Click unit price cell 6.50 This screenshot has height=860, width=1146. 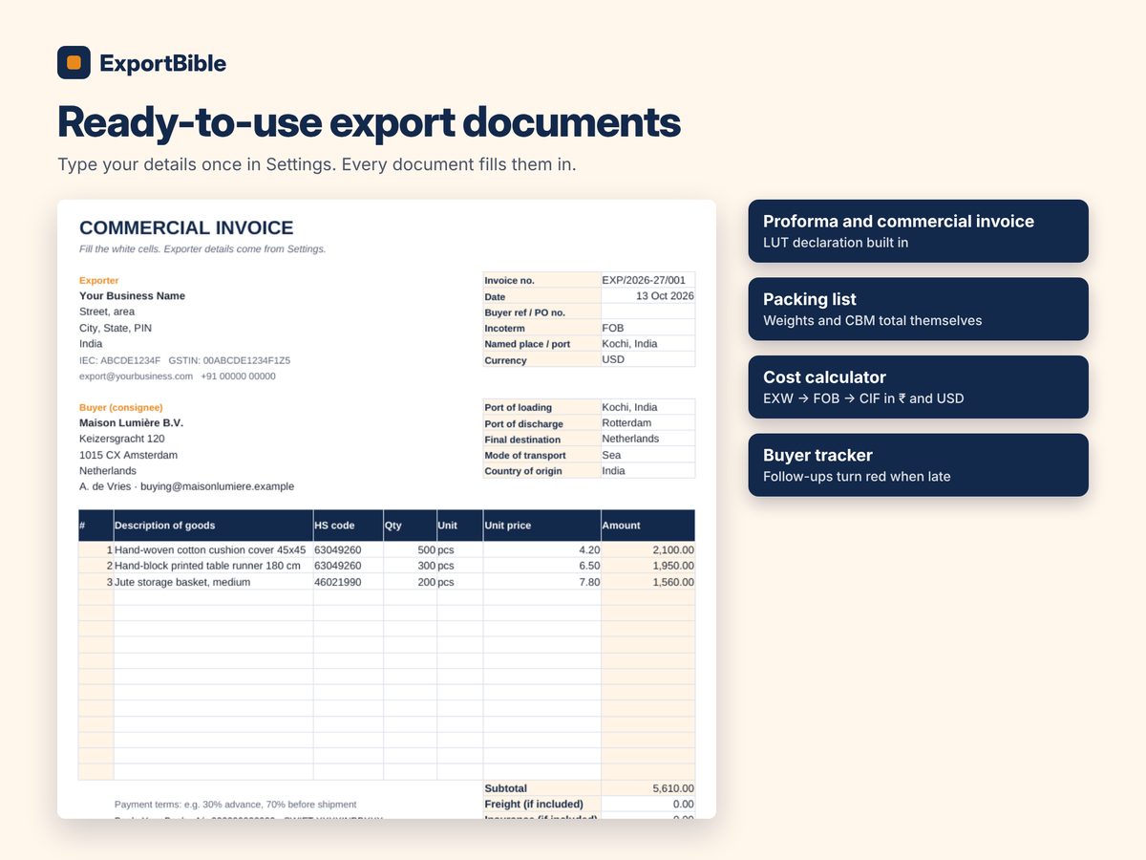pos(541,566)
